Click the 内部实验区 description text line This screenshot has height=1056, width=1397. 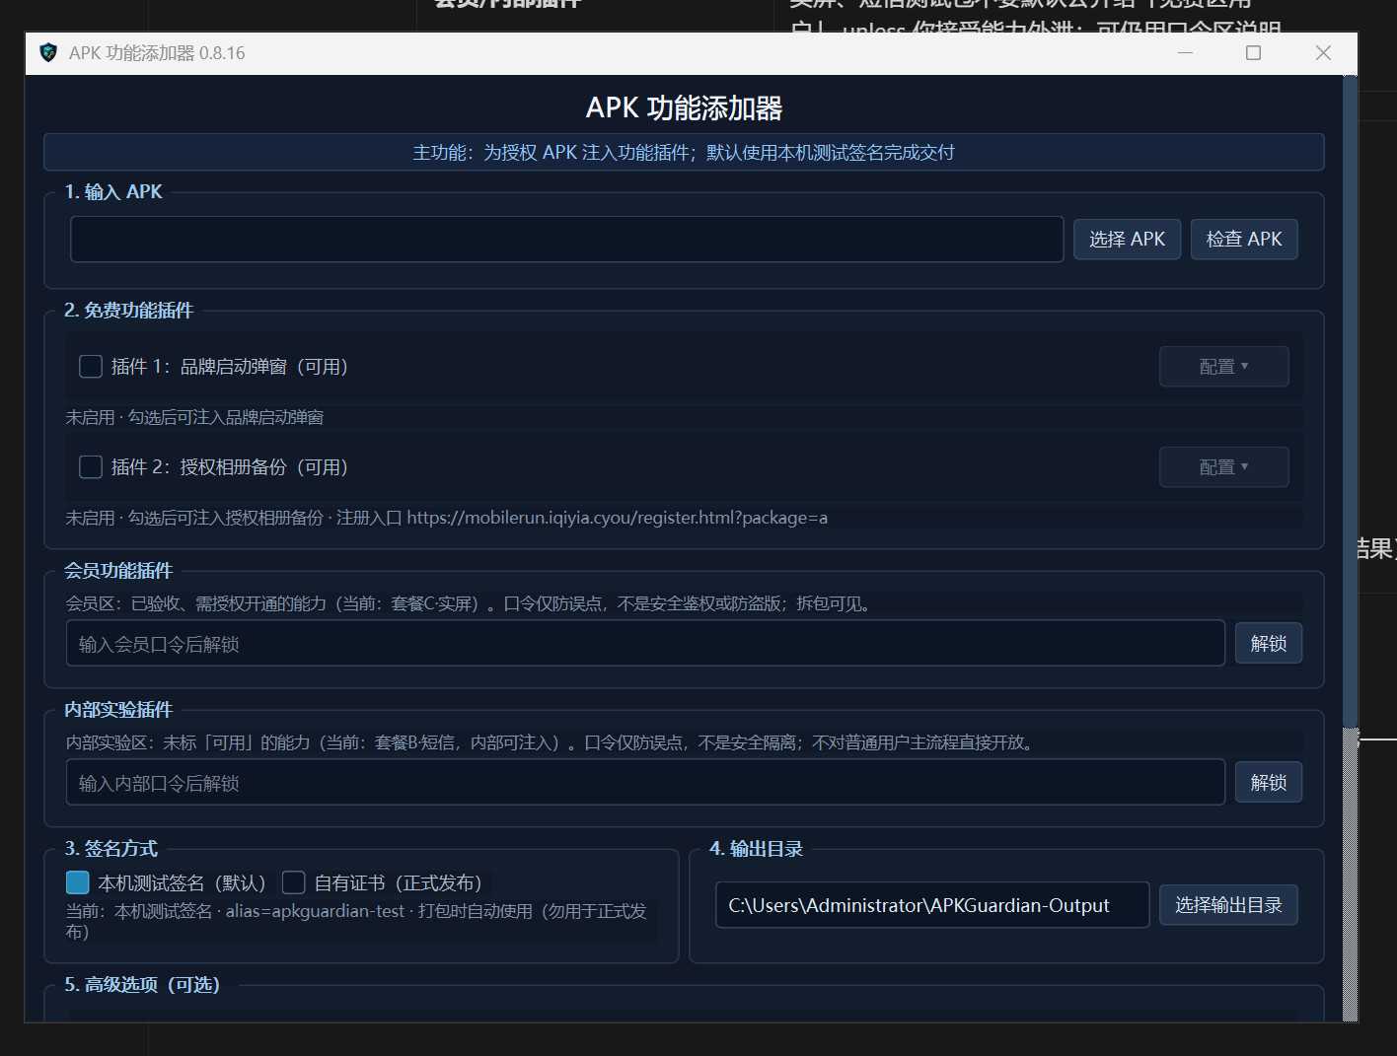pos(551,742)
